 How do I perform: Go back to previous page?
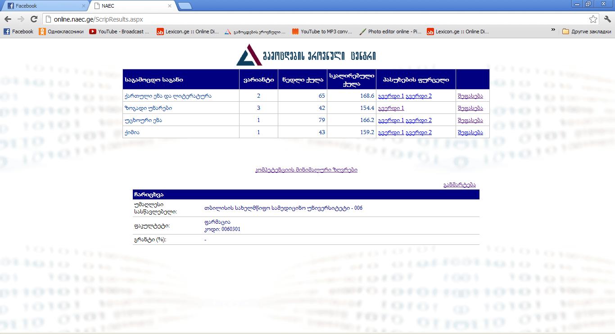pyautogui.click(x=8, y=19)
